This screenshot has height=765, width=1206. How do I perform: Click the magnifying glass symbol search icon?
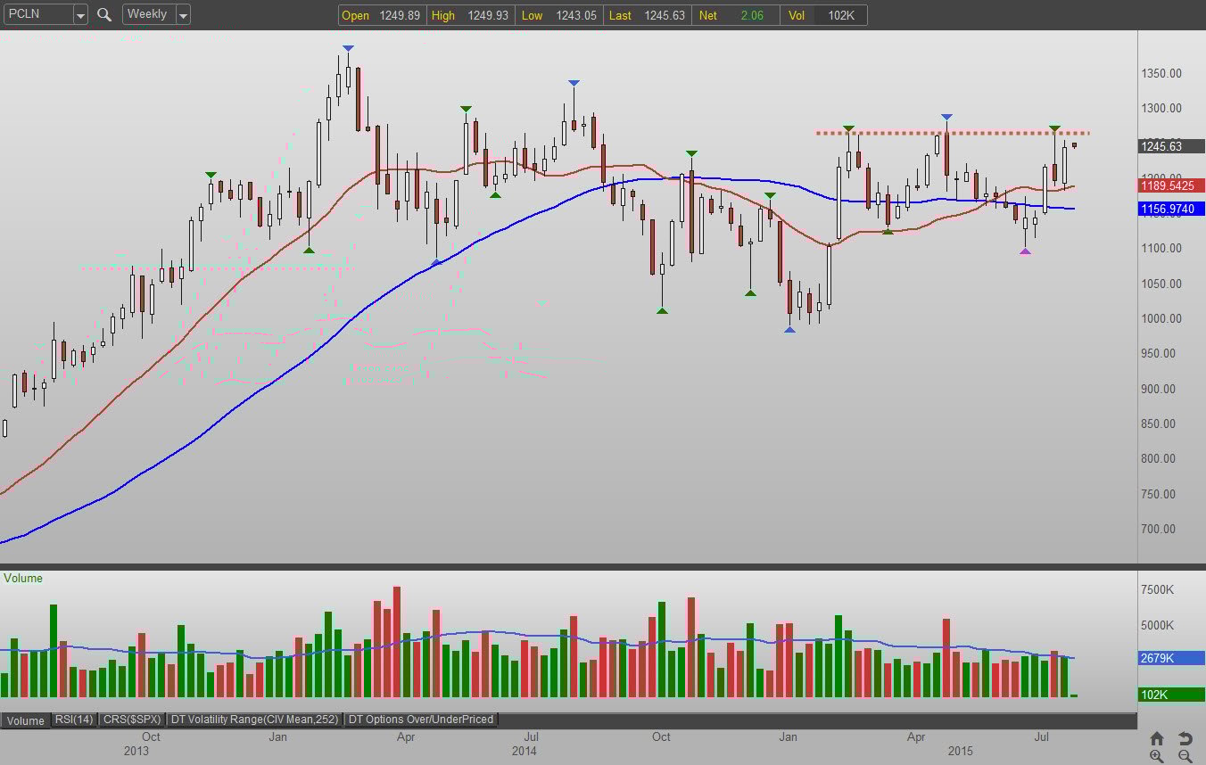[104, 14]
